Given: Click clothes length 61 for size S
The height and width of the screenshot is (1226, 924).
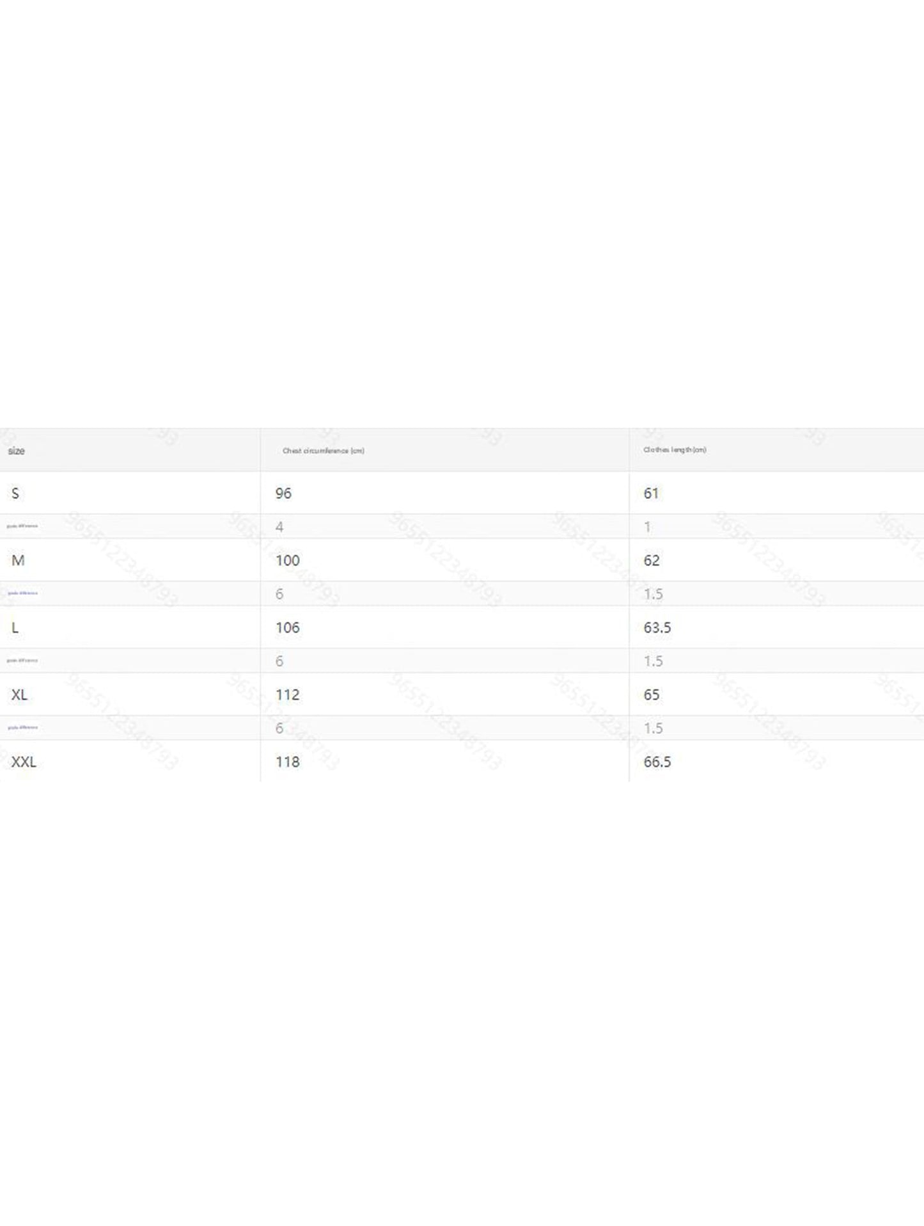Looking at the screenshot, I should coord(651,493).
